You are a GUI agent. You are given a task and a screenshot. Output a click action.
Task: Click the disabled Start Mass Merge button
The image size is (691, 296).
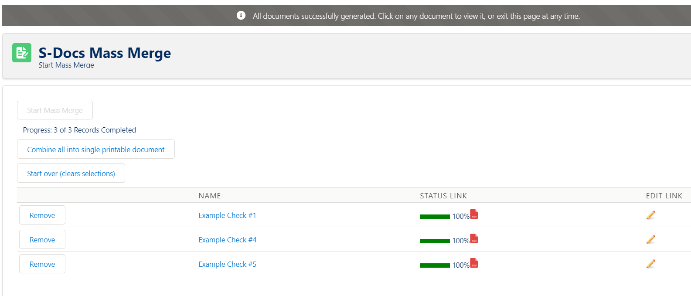pos(55,110)
